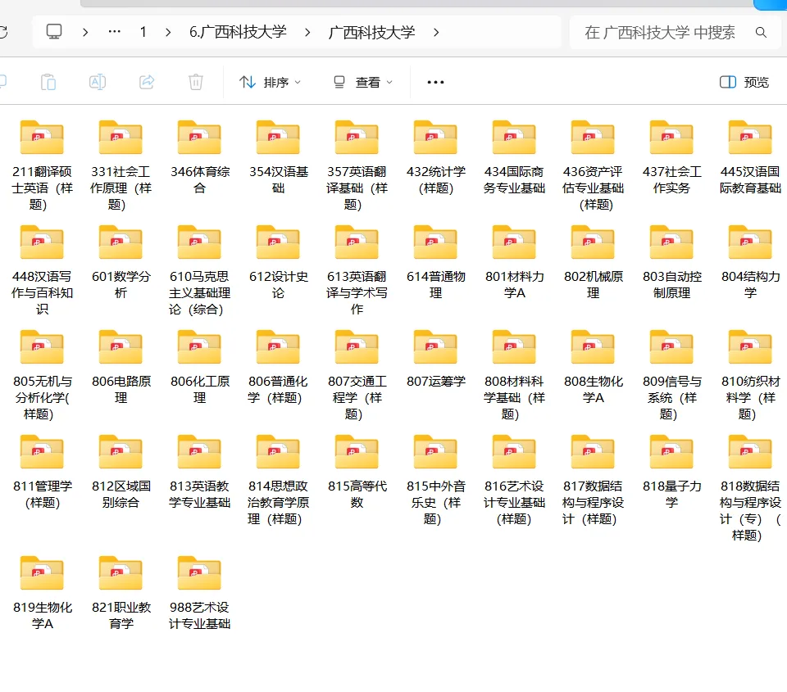Expand the chevron after breadcrumb 1

point(168,33)
